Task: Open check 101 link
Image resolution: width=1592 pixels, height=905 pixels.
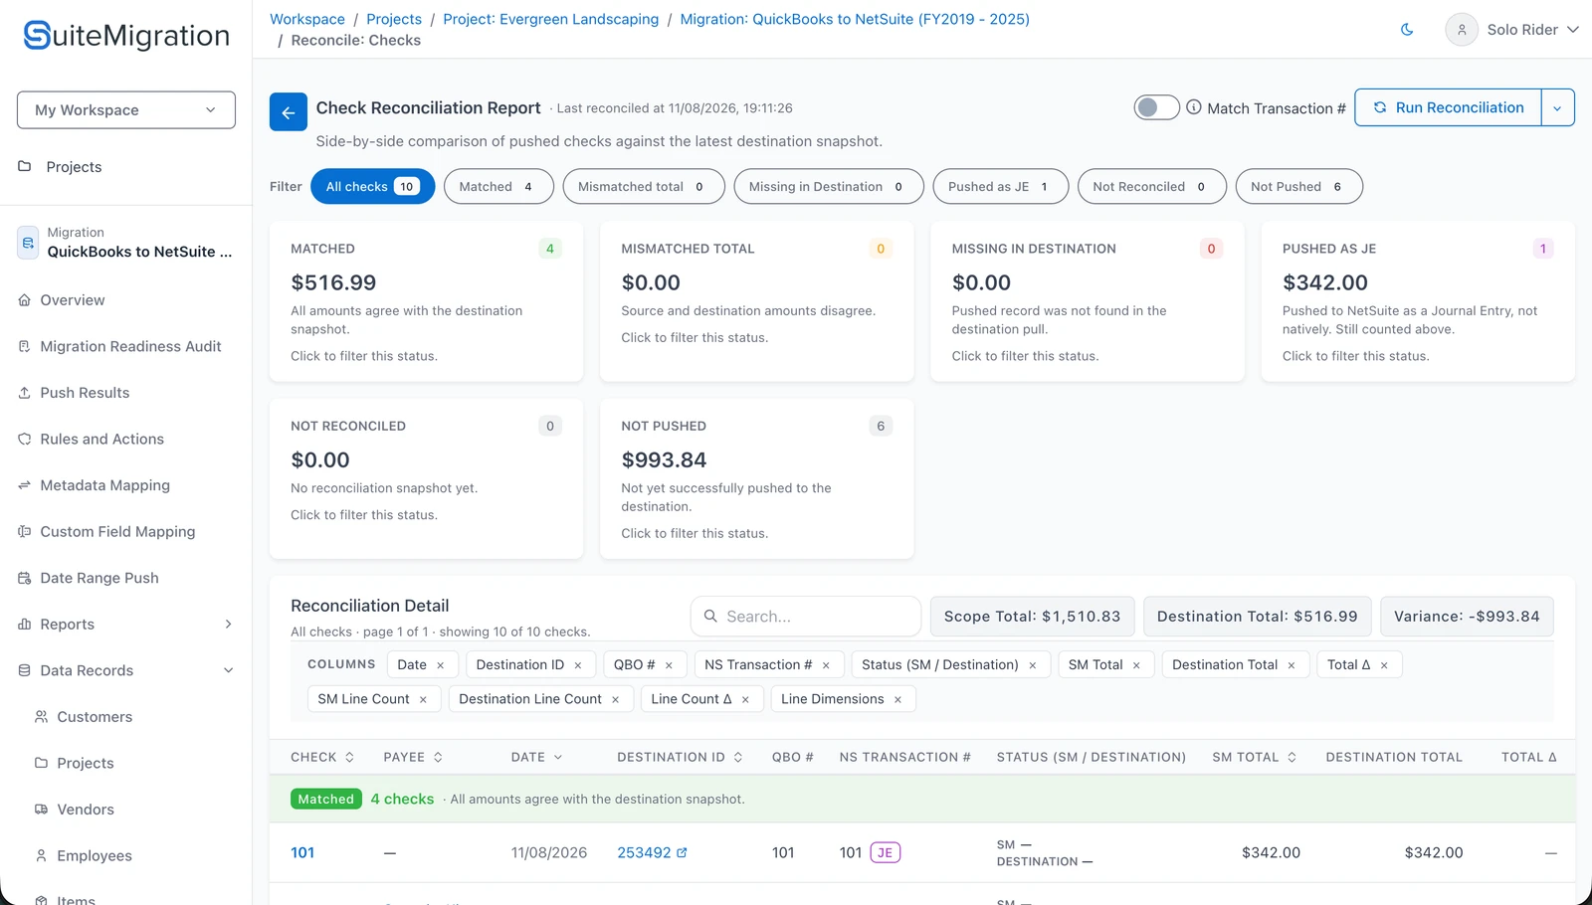Action: point(302,852)
